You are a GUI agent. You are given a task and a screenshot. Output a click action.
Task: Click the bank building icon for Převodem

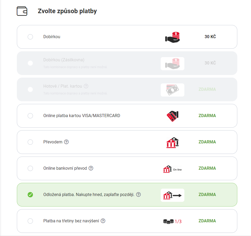click(x=173, y=142)
